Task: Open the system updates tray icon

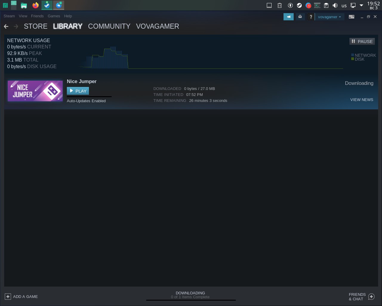Action: [x=290, y=5]
